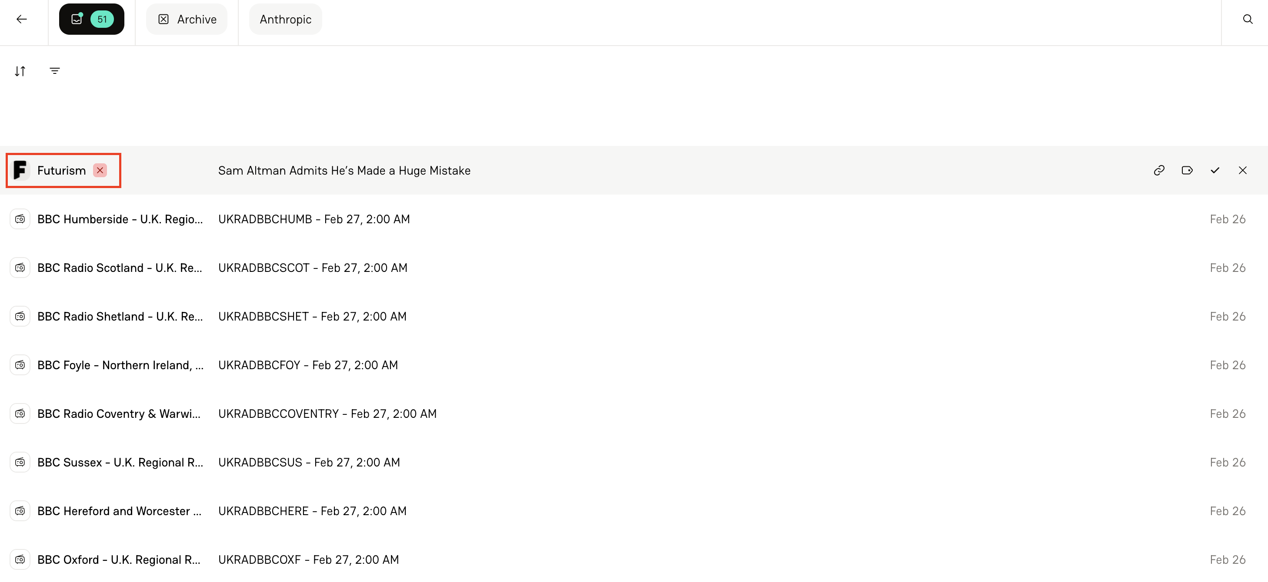Dismiss the Sam Altman article with the X

click(x=1243, y=170)
